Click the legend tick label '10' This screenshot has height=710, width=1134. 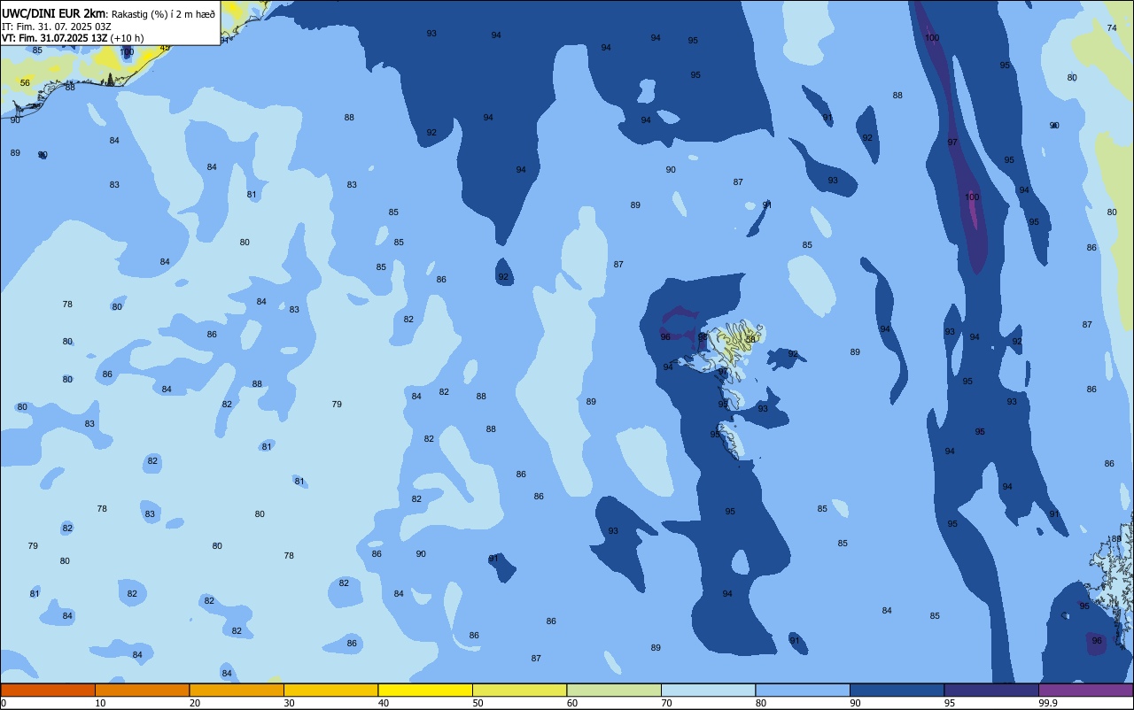pyautogui.click(x=100, y=703)
